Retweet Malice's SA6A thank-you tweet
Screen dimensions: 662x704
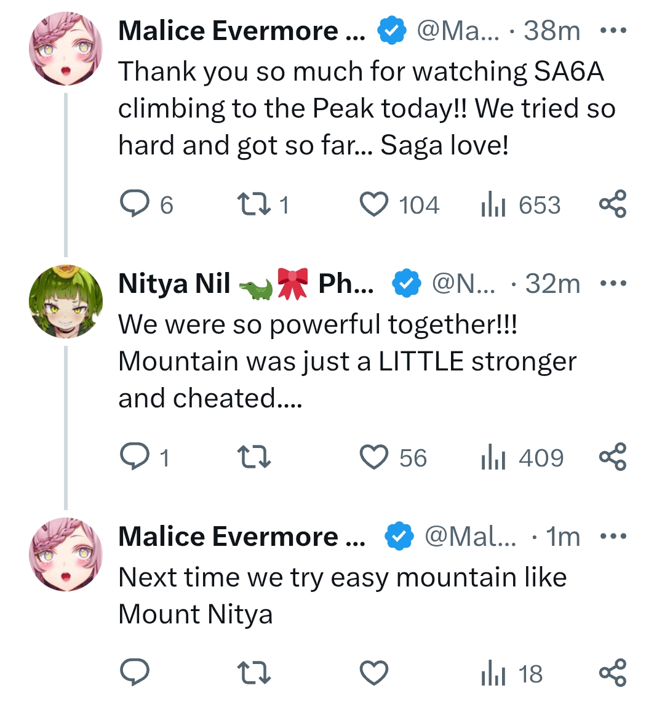253,205
